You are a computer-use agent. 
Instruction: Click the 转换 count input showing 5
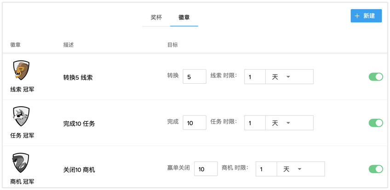pos(194,77)
